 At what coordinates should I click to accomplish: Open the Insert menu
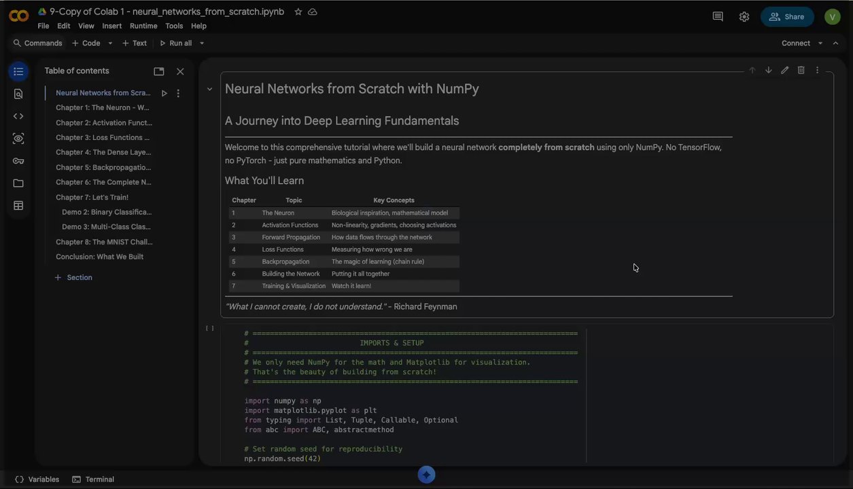click(x=111, y=26)
